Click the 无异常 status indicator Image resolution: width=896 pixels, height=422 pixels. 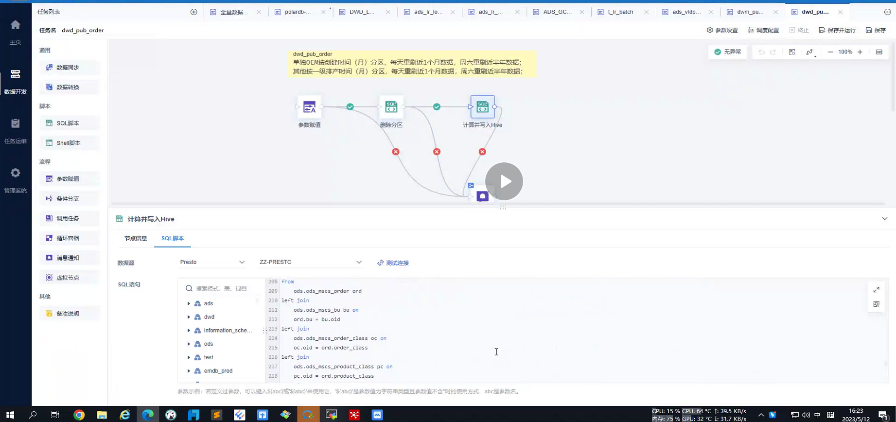727,52
